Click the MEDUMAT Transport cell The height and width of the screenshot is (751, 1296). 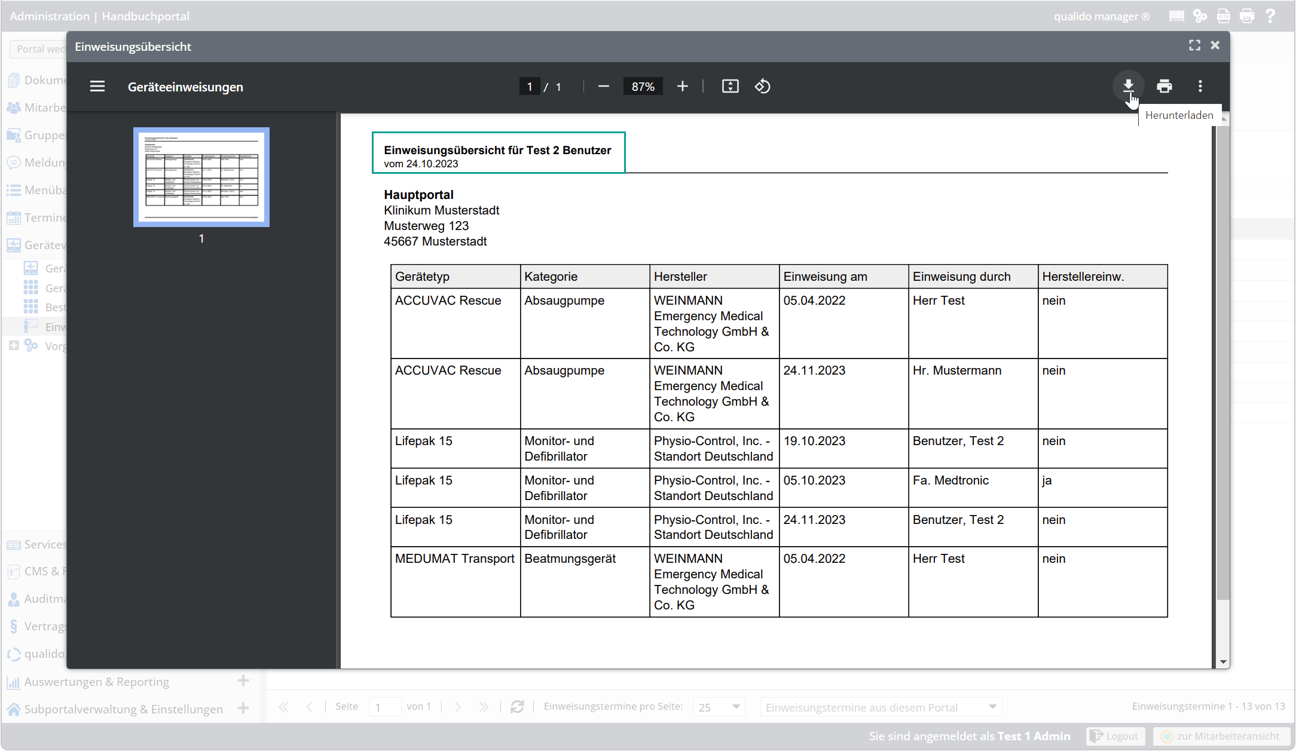click(x=456, y=582)
